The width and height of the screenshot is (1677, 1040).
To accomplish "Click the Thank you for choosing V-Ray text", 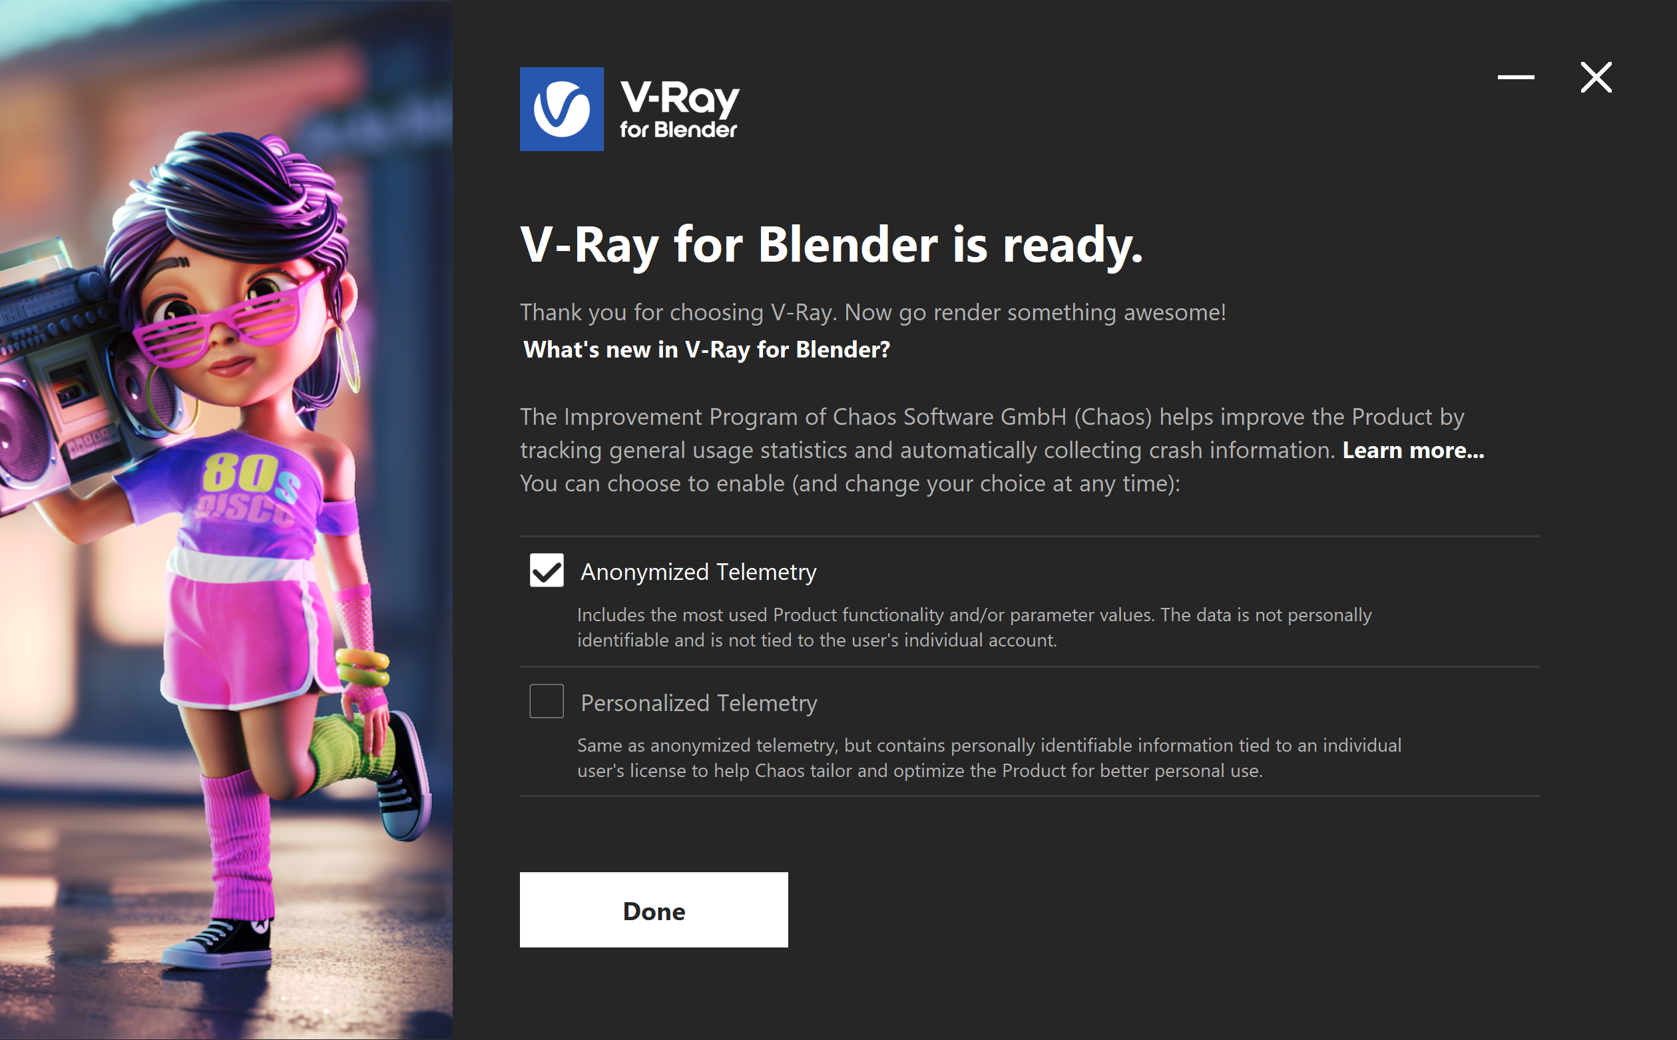I will pyautogui.click(x=873, y=312).
